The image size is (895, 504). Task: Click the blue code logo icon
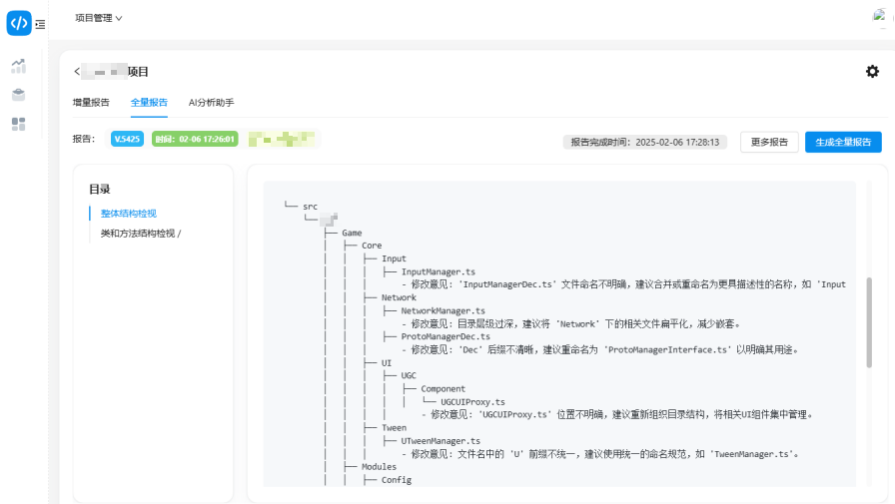point(19,23)
